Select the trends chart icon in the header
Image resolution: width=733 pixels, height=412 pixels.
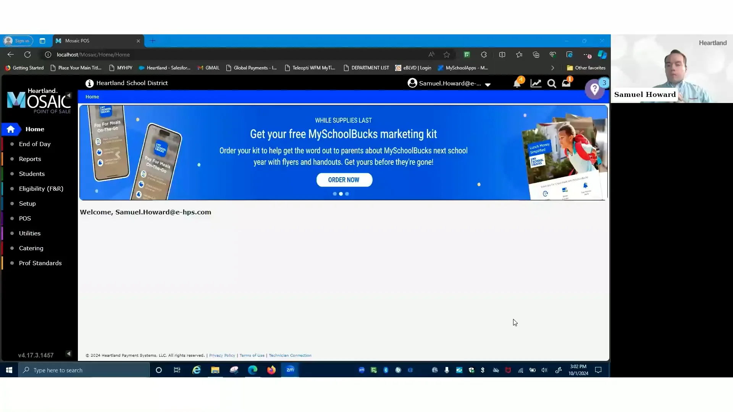point(536,83)
